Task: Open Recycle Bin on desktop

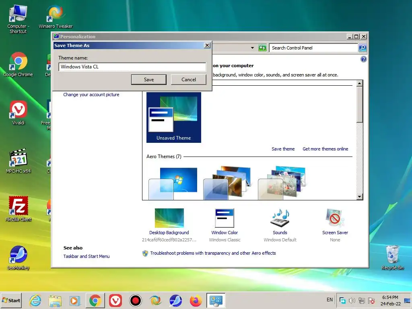Action: [x=392, y=257]
